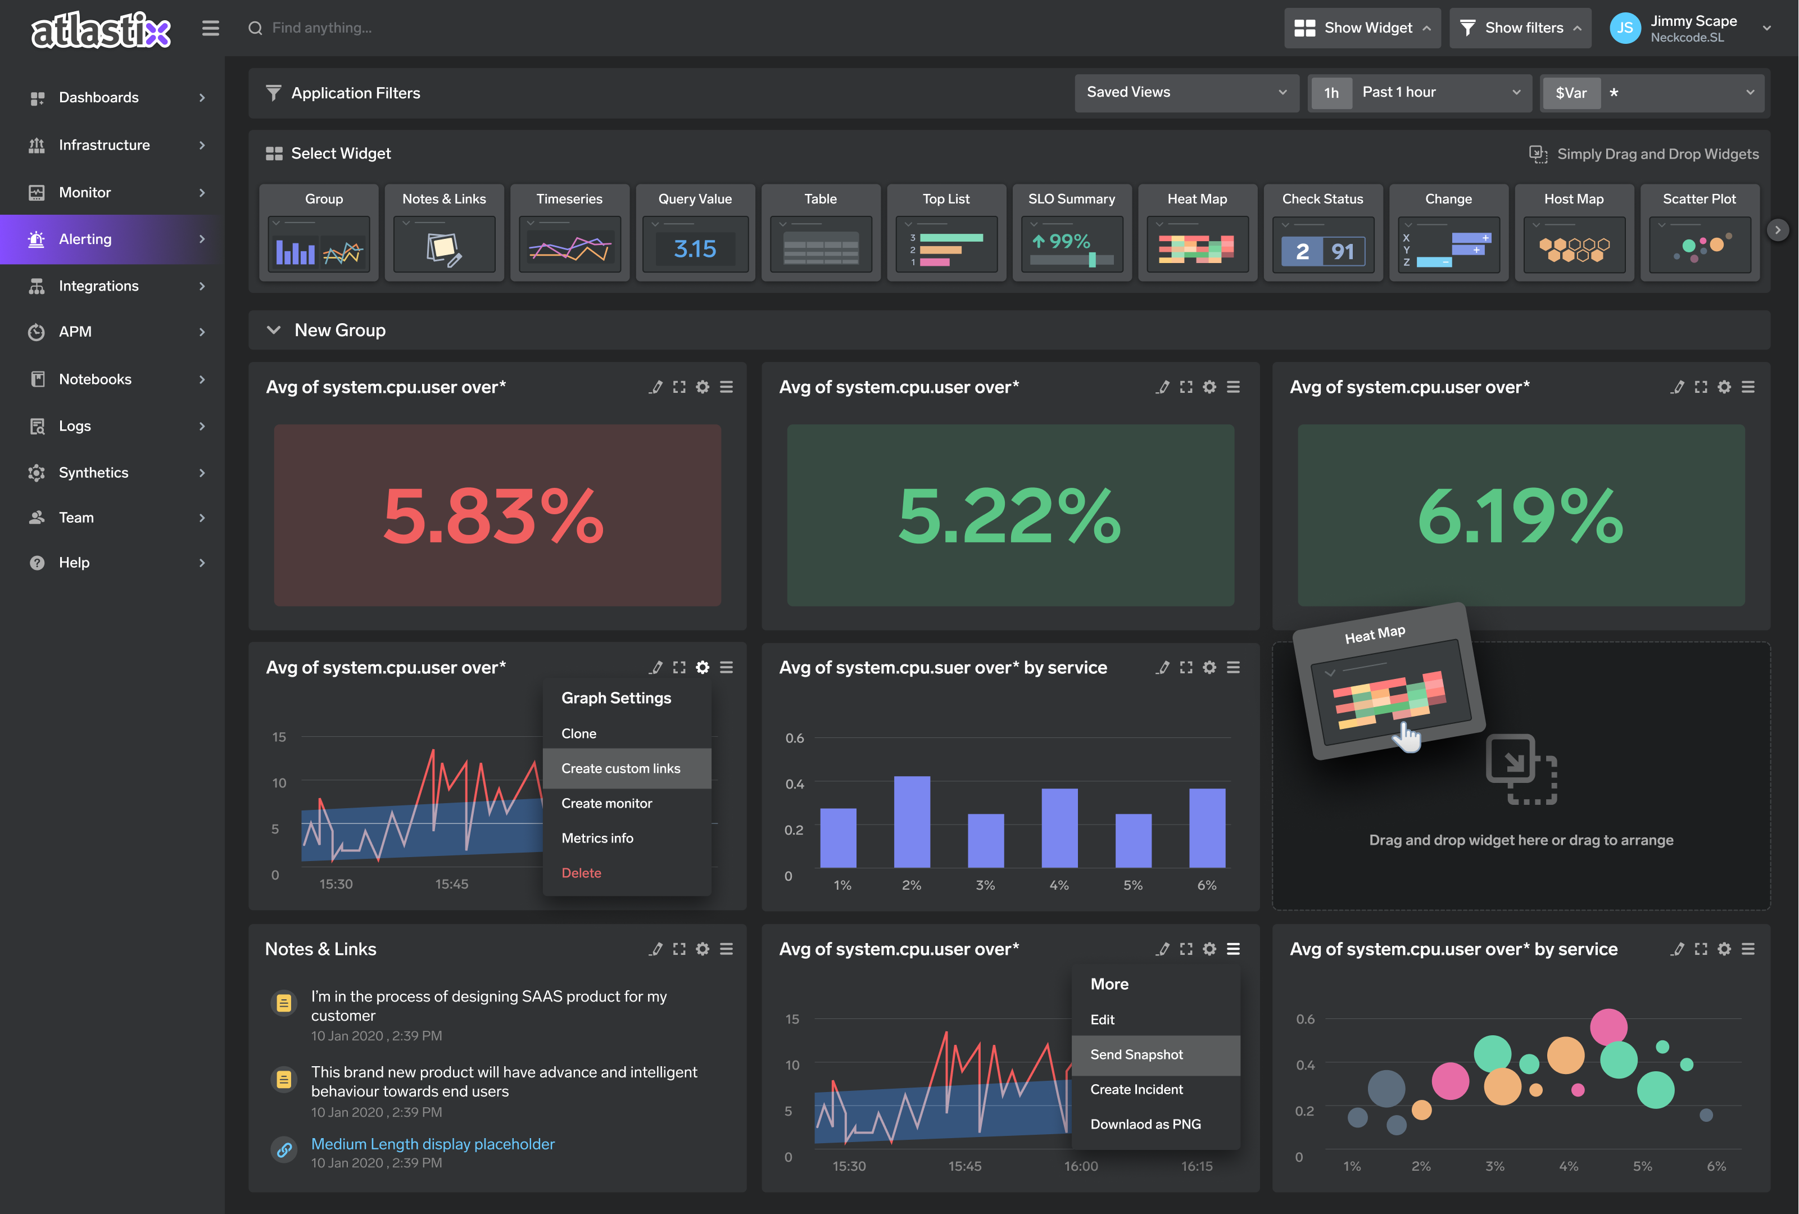Click the Host Map widget icon
This screenshot has height=1214, width=1799.
1574,244
